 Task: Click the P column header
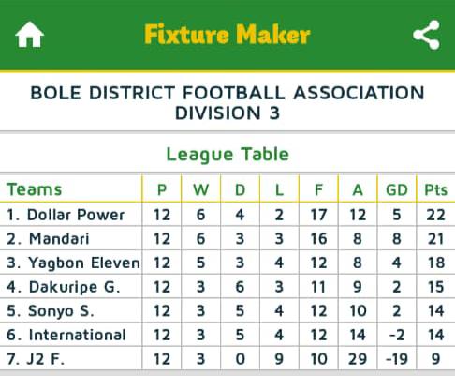[162, 189]
